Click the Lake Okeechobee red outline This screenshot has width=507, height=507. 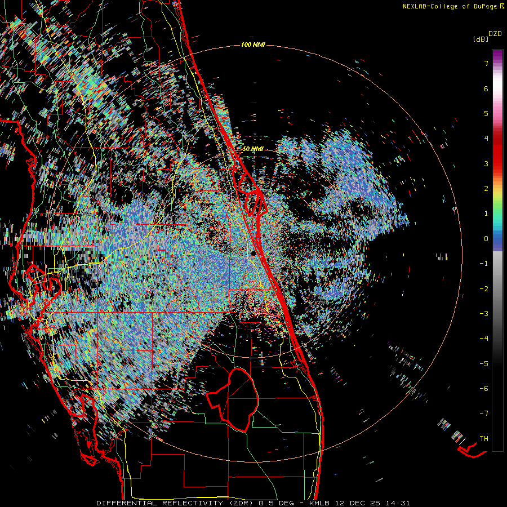pyautogui.click(x=233, y=399)
